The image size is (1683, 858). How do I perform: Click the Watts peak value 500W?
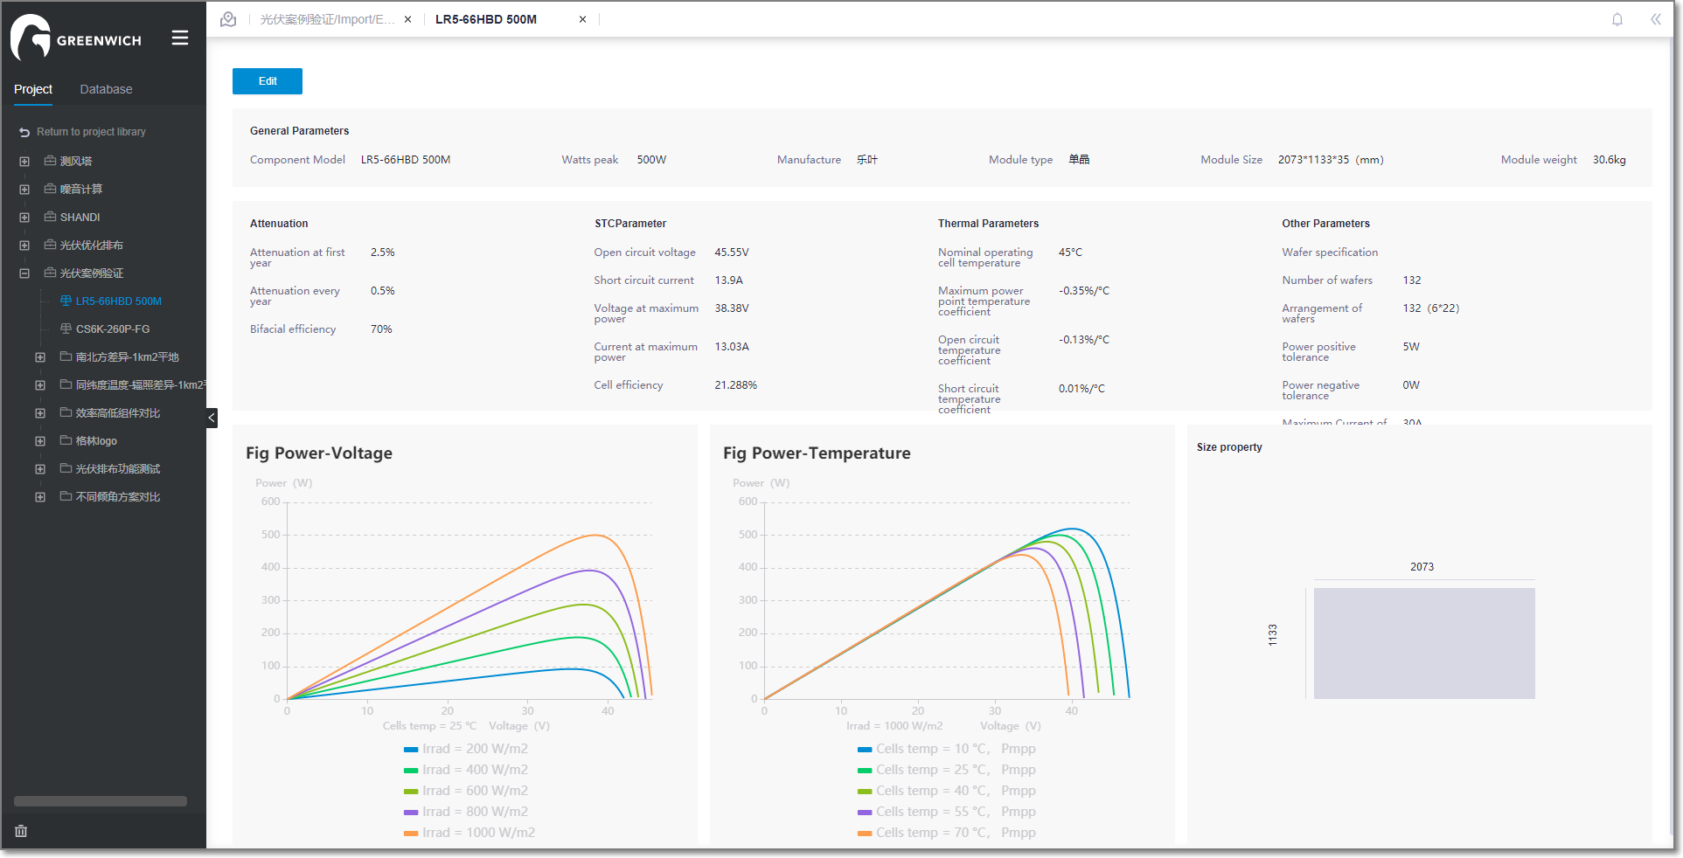(x=651, y=160)
